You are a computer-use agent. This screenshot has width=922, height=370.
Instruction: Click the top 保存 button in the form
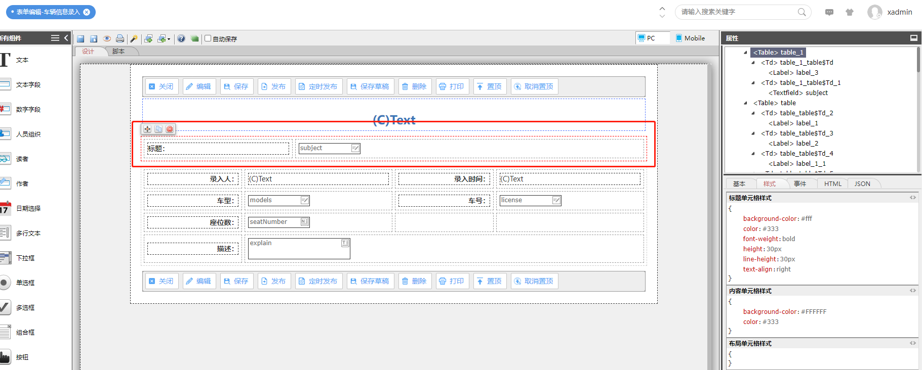pos(236,86)
